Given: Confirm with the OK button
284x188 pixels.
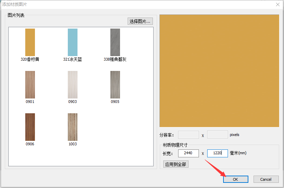Looking at the screenshot, I should 236,179.
